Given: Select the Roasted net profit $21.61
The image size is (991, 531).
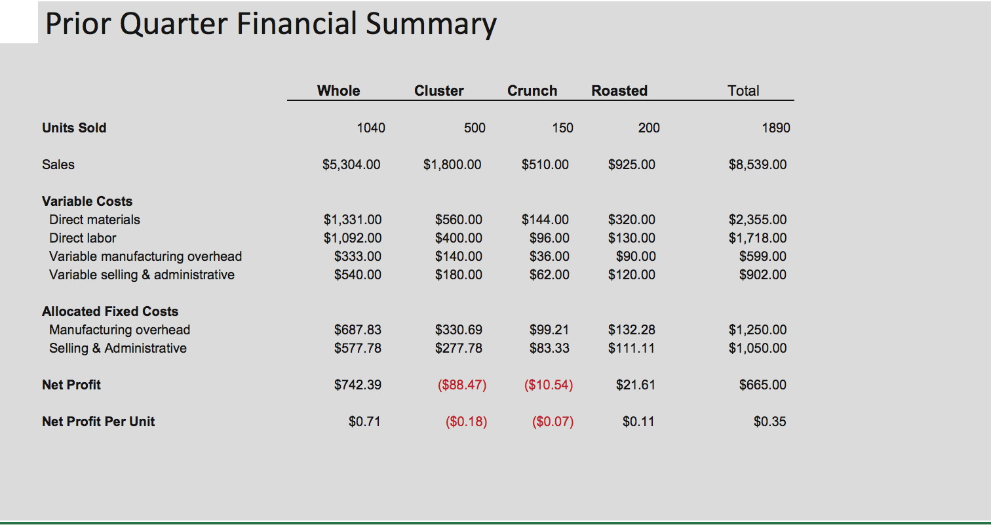Looking at the screenshot, I should pyautogui.click(x=635, y=385).
